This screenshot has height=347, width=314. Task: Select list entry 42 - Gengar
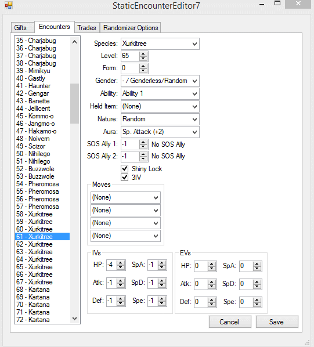pos(42,93)
